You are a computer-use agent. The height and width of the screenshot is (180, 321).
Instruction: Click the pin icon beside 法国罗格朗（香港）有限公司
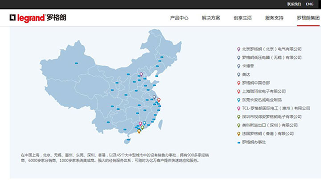point(239,133)
